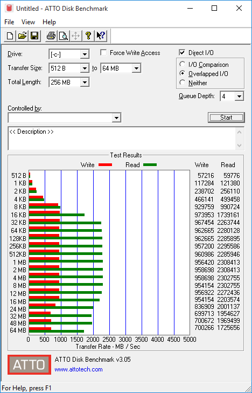This screenshot has width=252, height=393.
Task: Select the Overlapped I/O radio button
Action: [x=182, y=73]
